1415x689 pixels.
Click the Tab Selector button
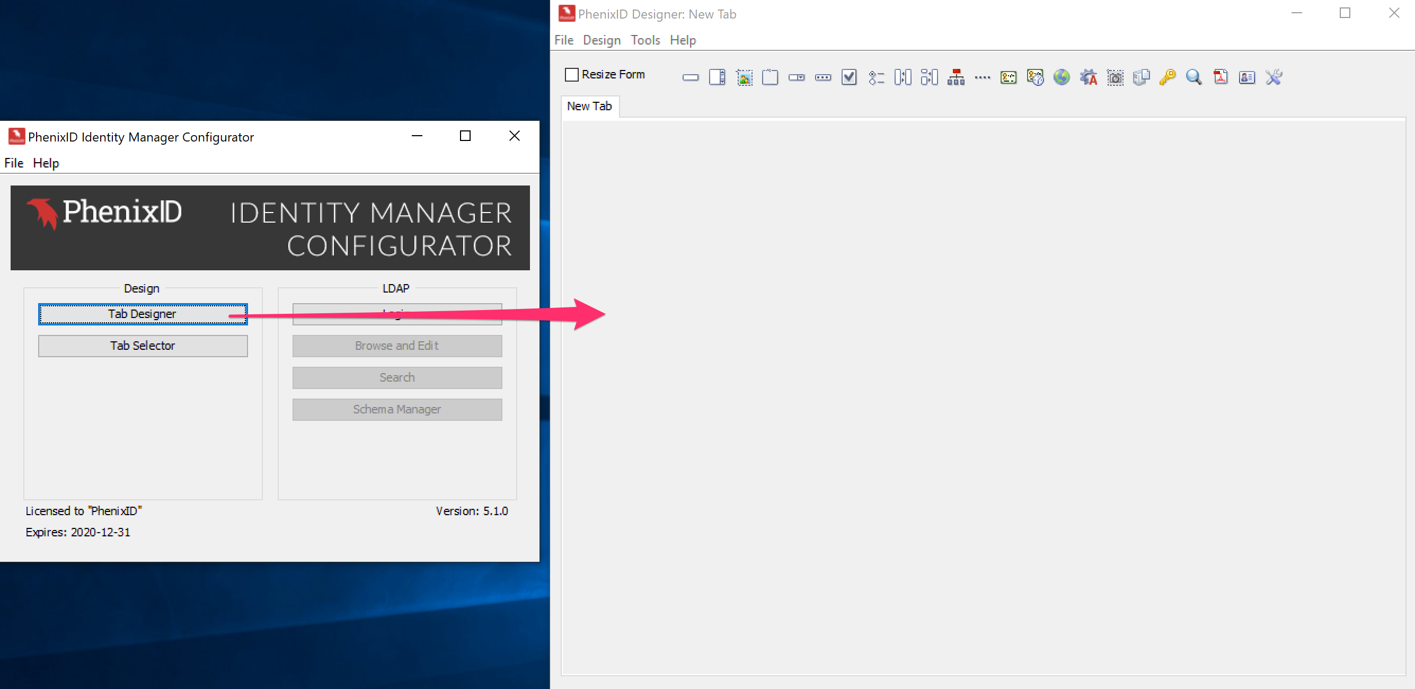click(143, 346)
